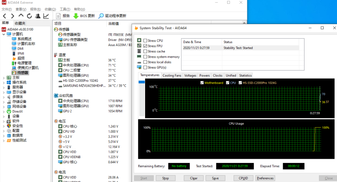Toggle HS-SSD-C2000Pro 1024G graph checkbox
Screen dimensions: 337x182
[x=240, y=83]
